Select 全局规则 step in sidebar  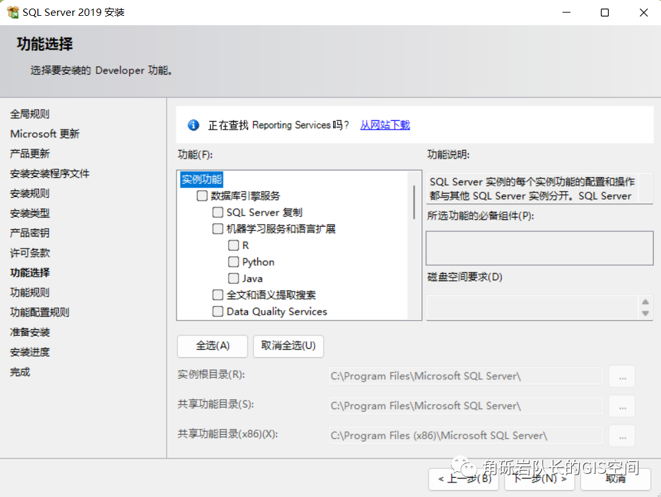click(30, 114)
